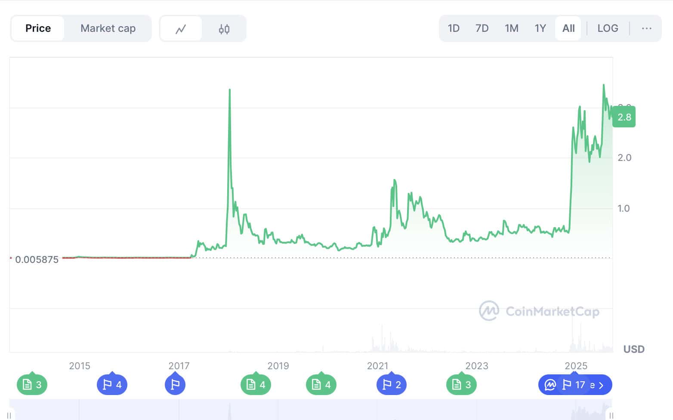The height and width of the screenshot is (420, 673).
Task: Set the chart range to 7D
Action: pyautogui.click(x=482, y=28)
